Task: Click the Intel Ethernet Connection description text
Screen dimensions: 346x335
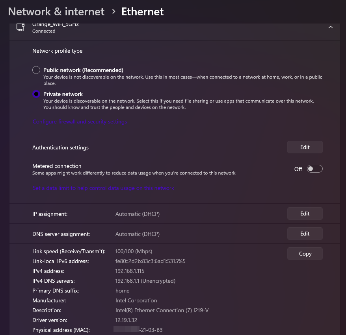Action: tap(162, 310)
